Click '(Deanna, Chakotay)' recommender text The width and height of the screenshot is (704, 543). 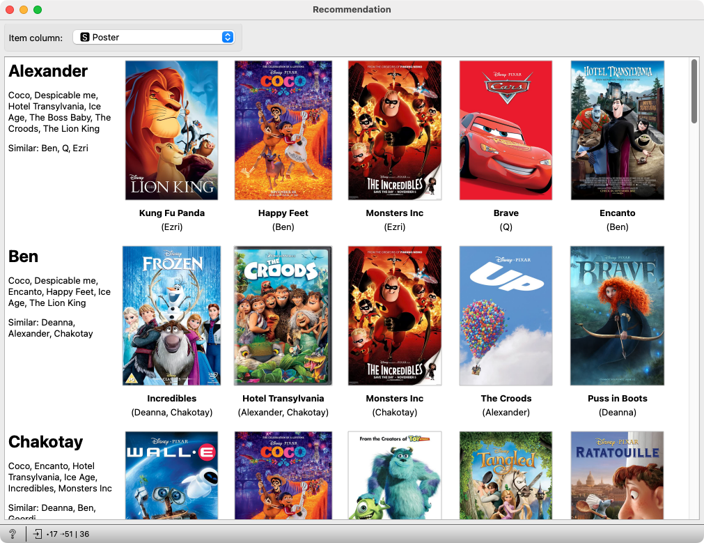click(171, 412)
